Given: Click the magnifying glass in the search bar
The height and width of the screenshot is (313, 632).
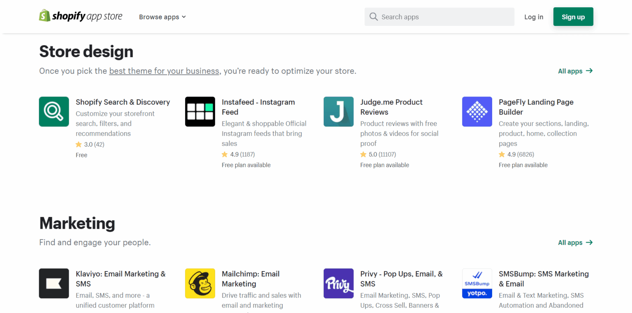Looking at the screenshot, I should pos(374,16).
